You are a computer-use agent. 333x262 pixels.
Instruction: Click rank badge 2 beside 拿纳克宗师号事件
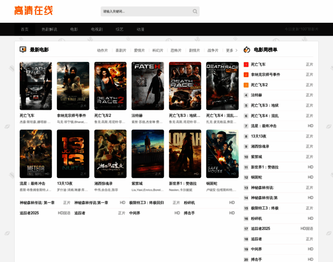[246, 75]
